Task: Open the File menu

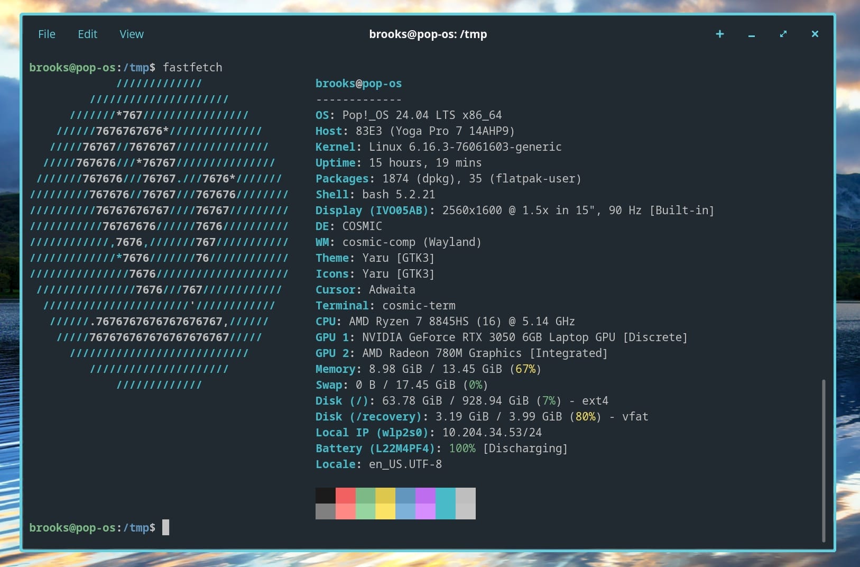Action: [x=47, y=34]
